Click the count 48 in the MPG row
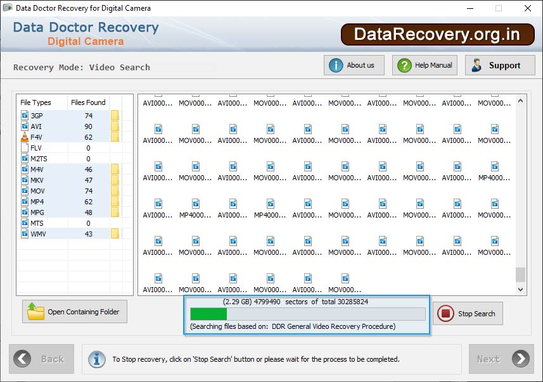Viewport: 543px width, 382px height. point(88,213)
